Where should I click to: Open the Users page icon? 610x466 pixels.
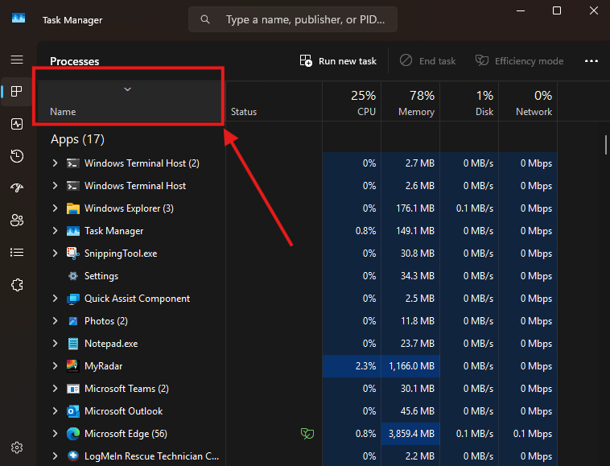point(17,221)
